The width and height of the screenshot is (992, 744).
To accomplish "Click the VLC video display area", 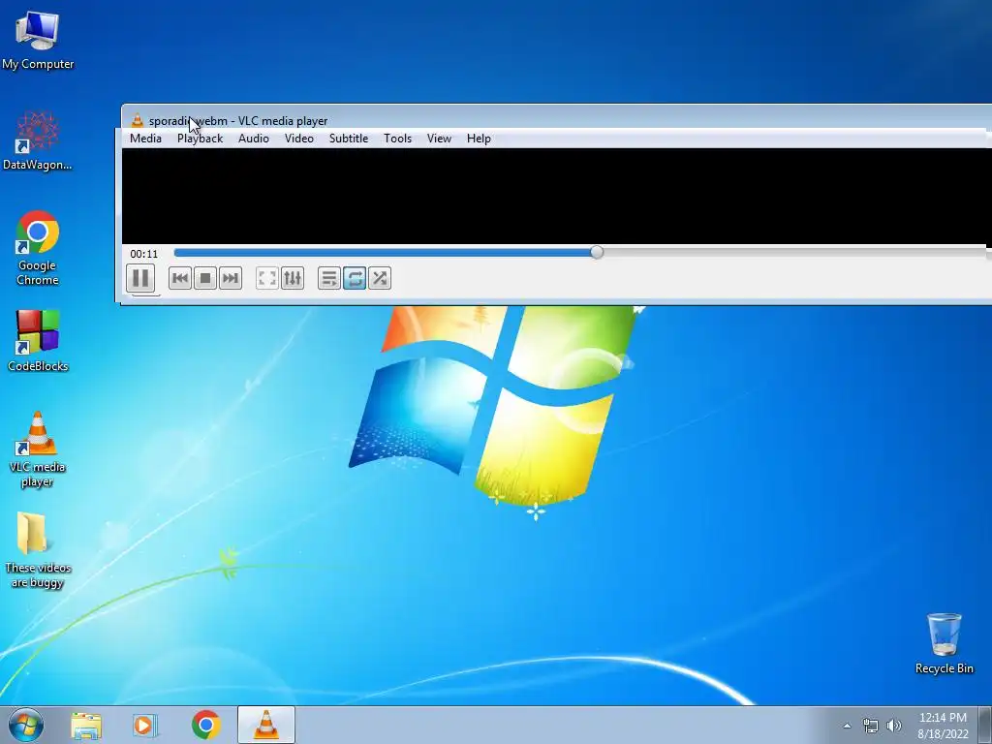I will tap(557, 196).
